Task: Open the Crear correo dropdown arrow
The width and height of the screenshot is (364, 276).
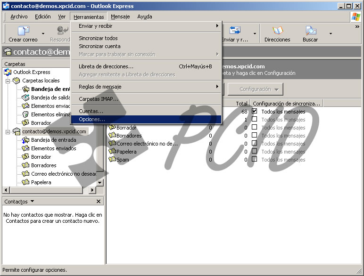Action: pos(43,33)
